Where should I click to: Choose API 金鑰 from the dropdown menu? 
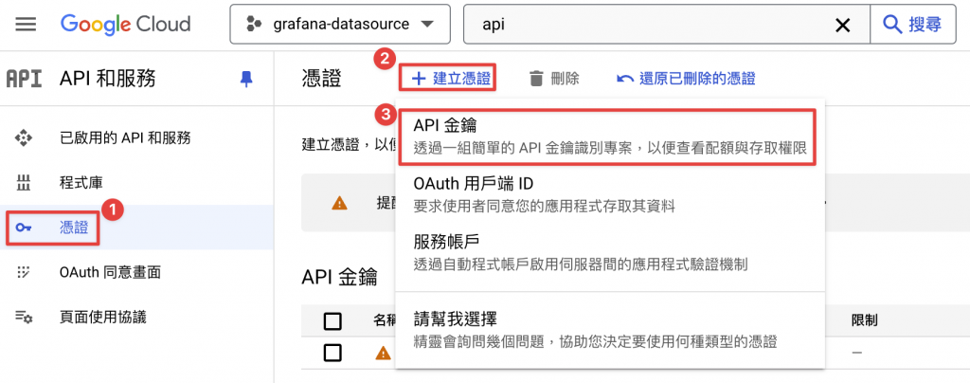coord(609,137)
